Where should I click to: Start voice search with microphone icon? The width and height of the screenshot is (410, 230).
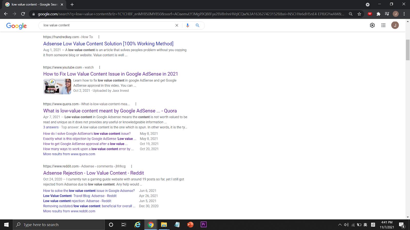(188, 25)
